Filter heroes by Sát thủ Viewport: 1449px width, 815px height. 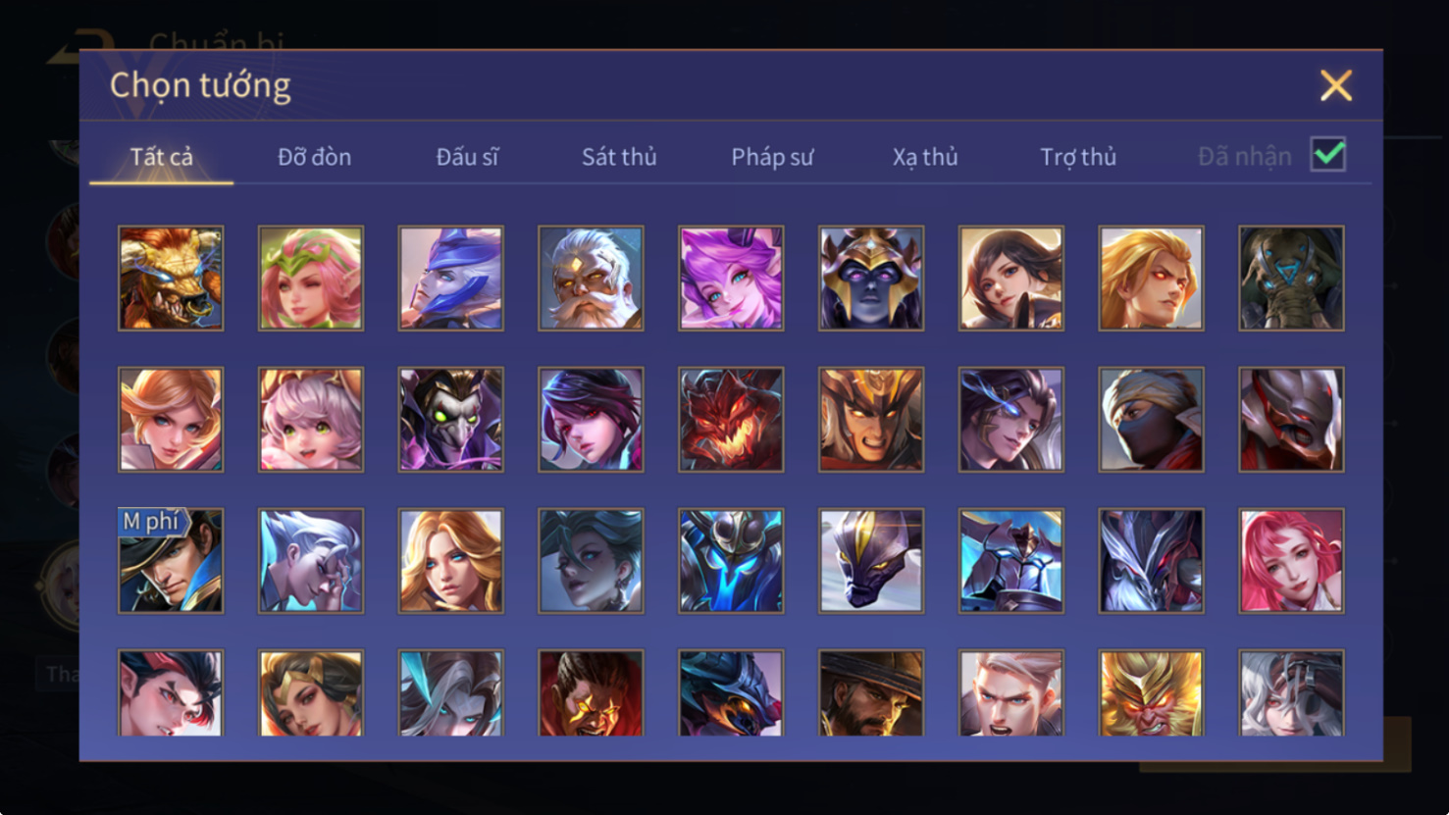[619, 157]
